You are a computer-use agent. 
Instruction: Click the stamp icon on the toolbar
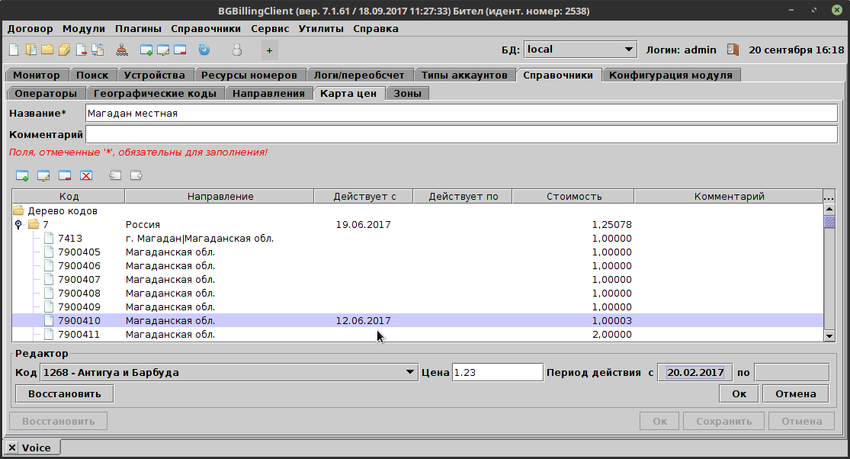pyautogui.click(x=120, y=50)
